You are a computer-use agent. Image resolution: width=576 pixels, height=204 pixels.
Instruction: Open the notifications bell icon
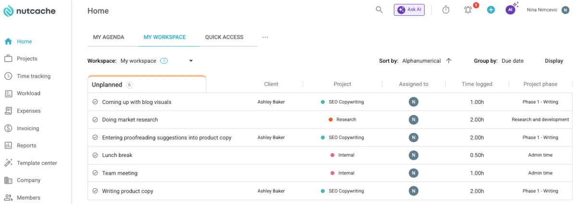pos(468,10)
